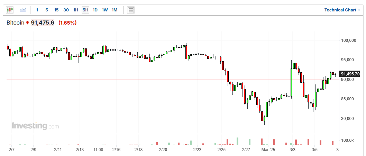366x156 pixels.
Task: Open the Technical Chart link
Action: [342, 10]
